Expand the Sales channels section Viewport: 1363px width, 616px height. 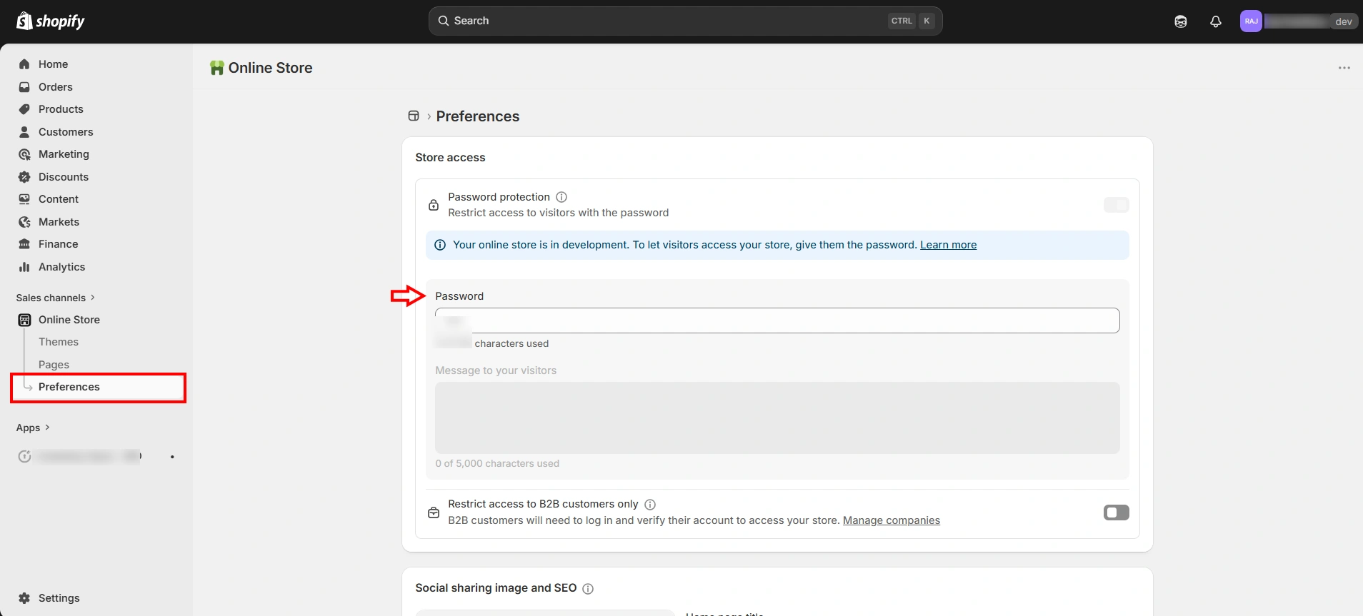click(x=56, y=298)
